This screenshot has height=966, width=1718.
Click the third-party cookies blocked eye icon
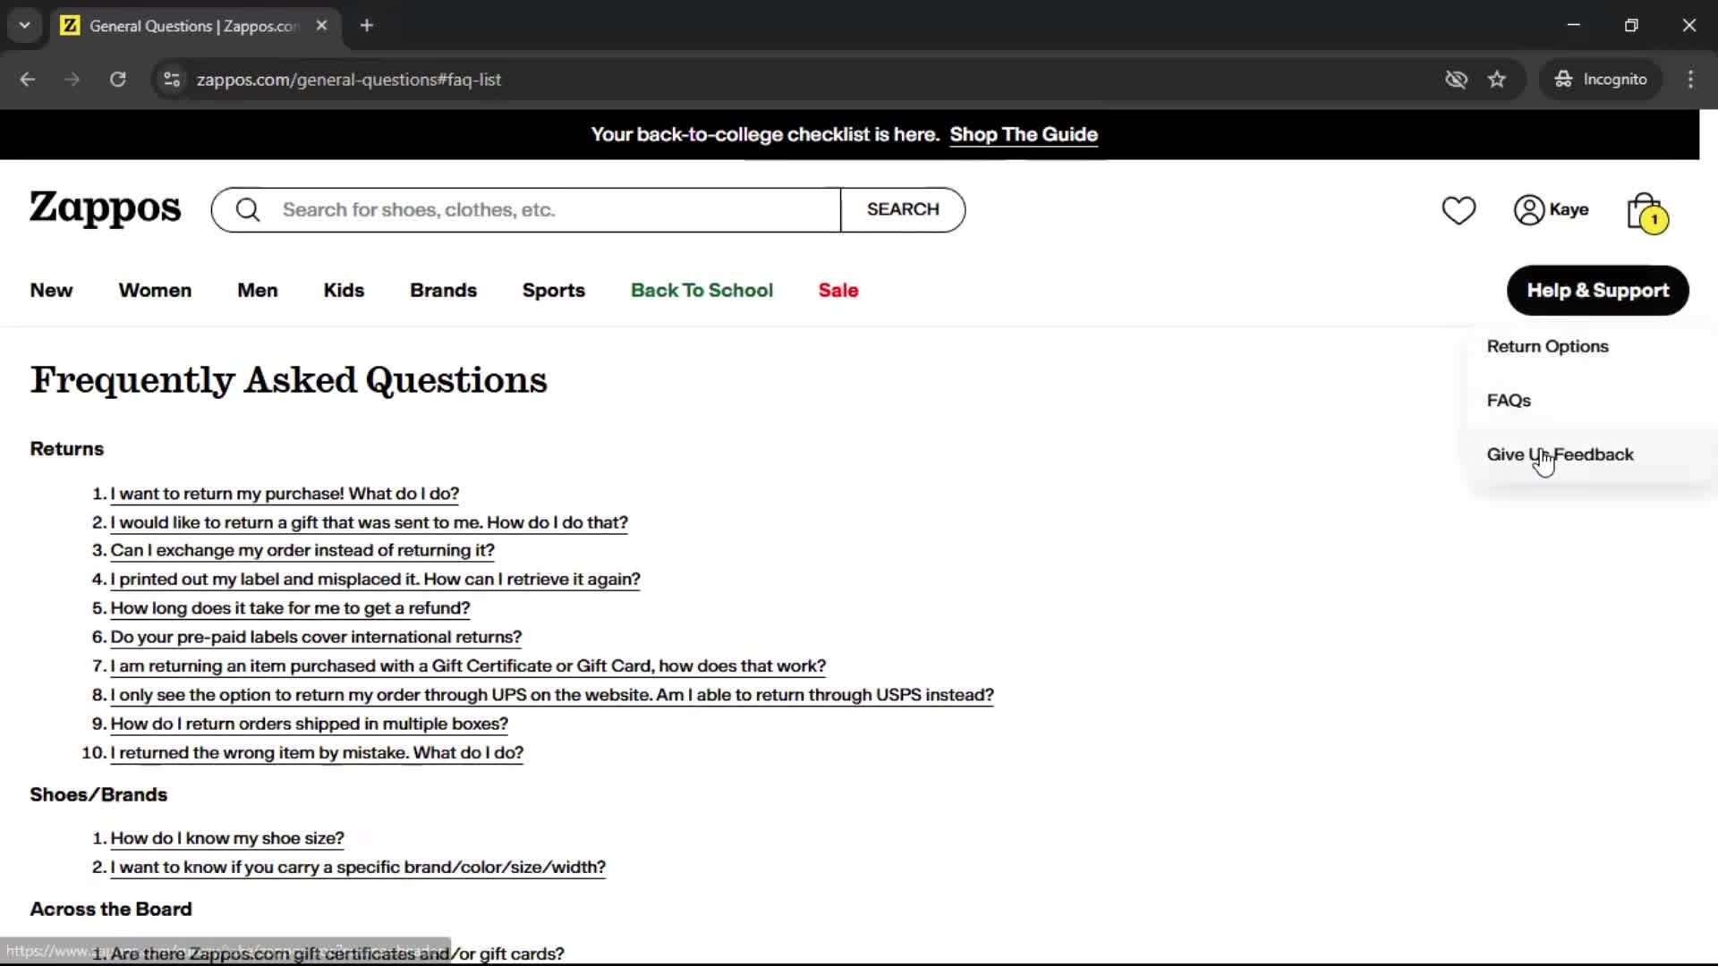[x=1456, y=80]
